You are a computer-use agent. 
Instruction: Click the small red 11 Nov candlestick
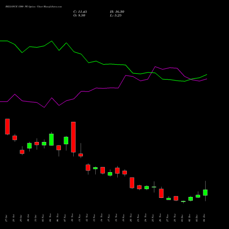coord(81,155)
